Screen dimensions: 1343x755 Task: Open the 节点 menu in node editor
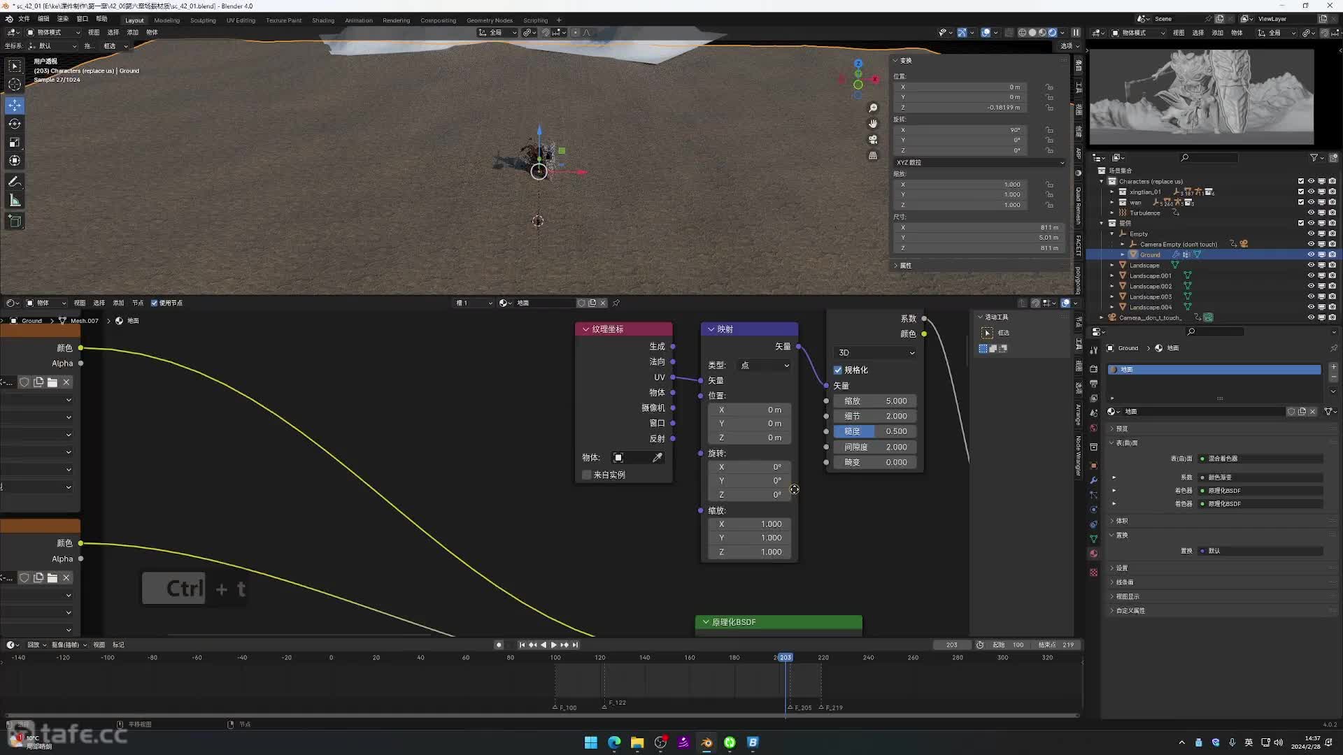tap(138, 303)
